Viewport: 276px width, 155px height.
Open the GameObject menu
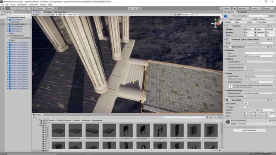[x=22, y=5]
